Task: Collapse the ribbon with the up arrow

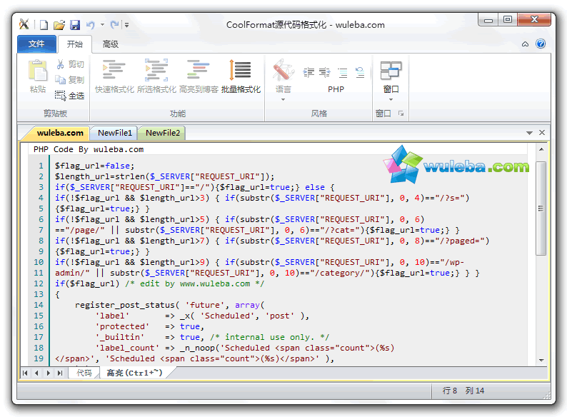Action: (x=525, y=44)
